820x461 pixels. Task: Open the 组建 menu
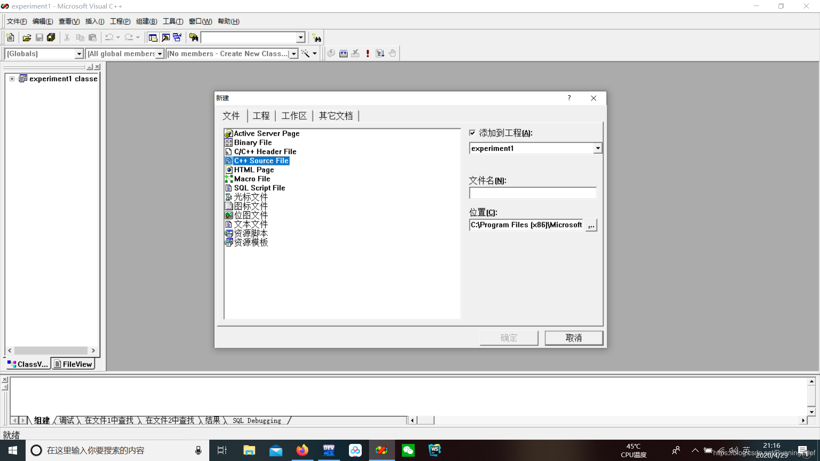[x=146, y=21]
